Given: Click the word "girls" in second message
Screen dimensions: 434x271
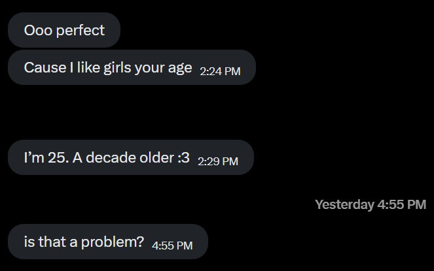Looking at the screenshot, I should 117,68.
